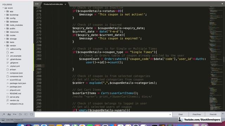Click the ecom root folder name
225x126 pixels.
pyautogui.click(x=10, y=8)
